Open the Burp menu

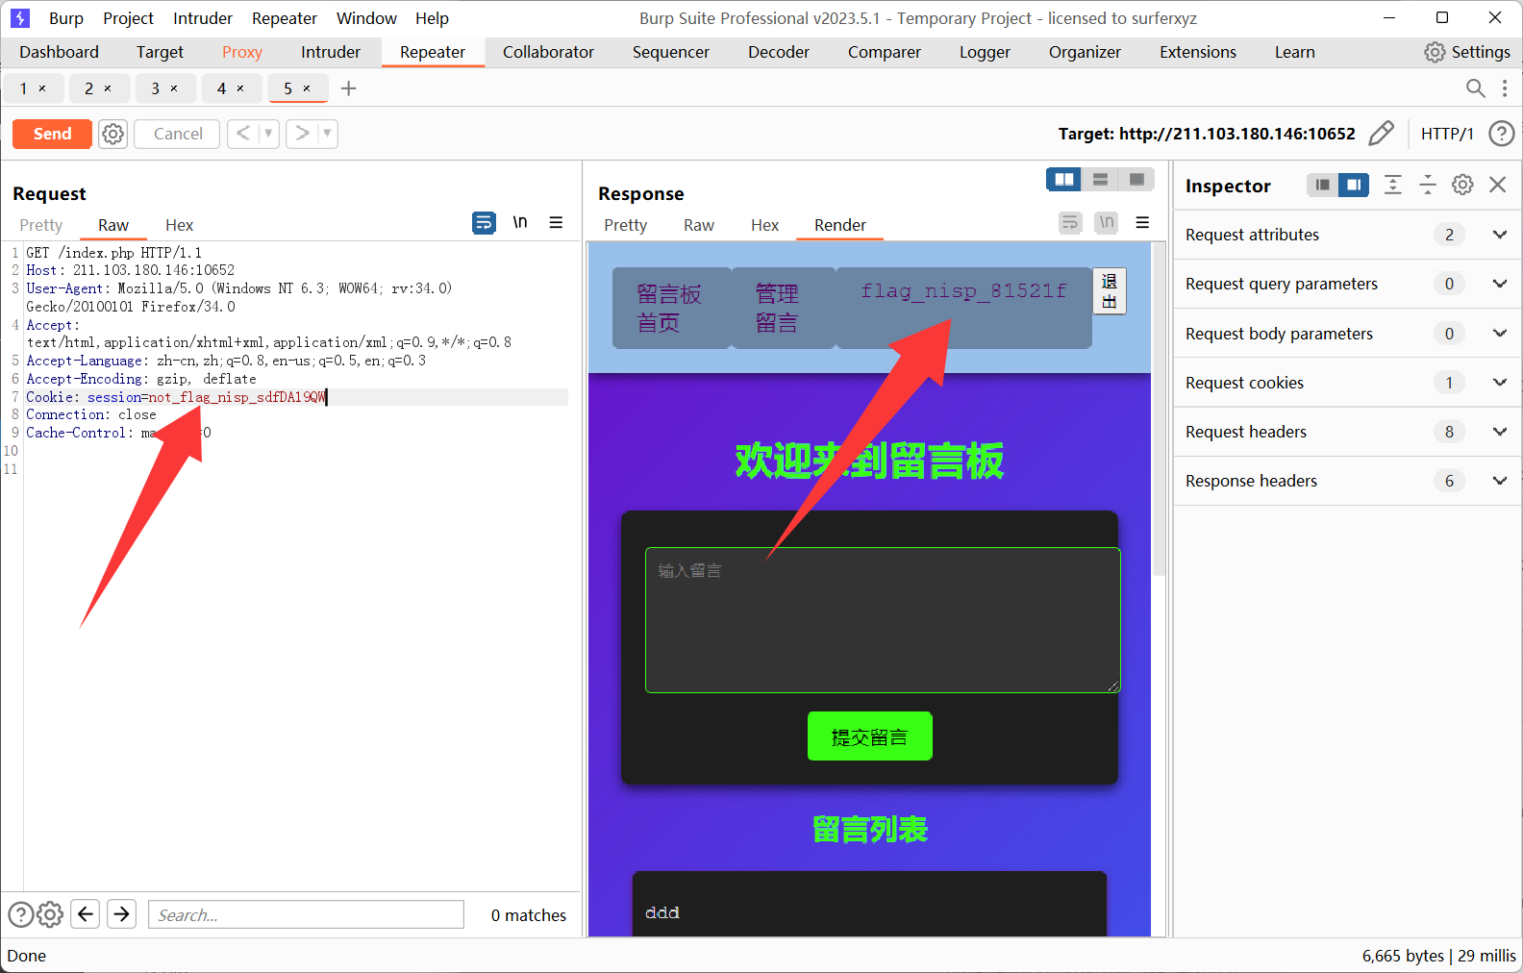tap(66, 18)
